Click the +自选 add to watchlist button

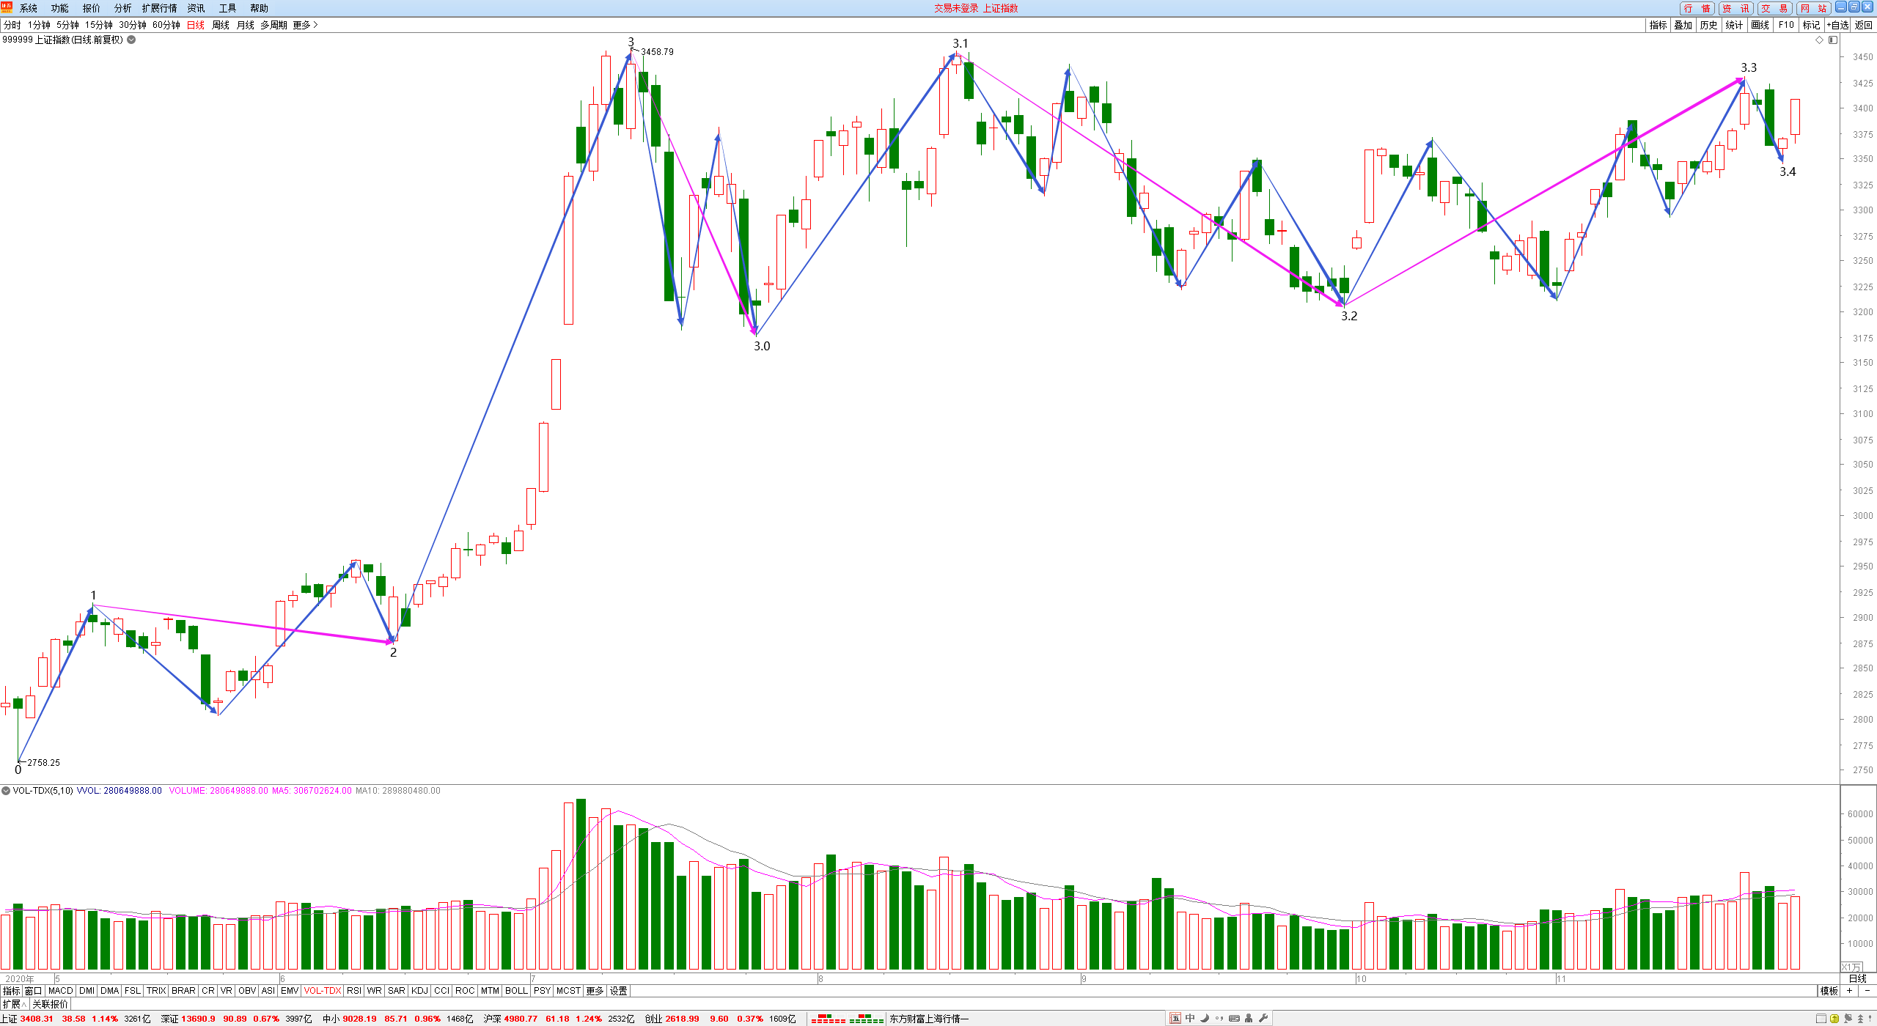[x=1837, y=25]
